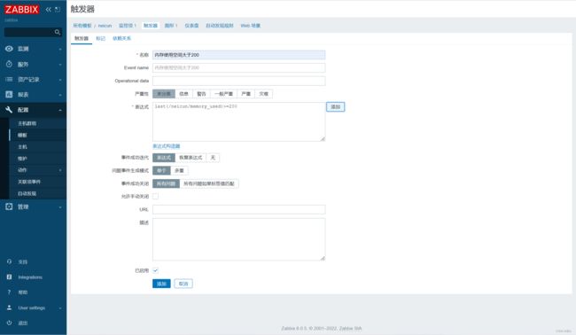The image size is (576, 335).
Task: Open the 图形 1 Graphs link
Action: tap(171, 26)
